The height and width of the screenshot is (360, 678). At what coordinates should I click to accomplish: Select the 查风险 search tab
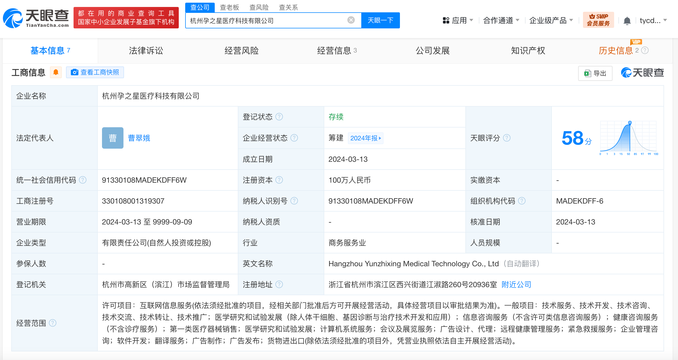pyautogui.click(x=259, y=7)
